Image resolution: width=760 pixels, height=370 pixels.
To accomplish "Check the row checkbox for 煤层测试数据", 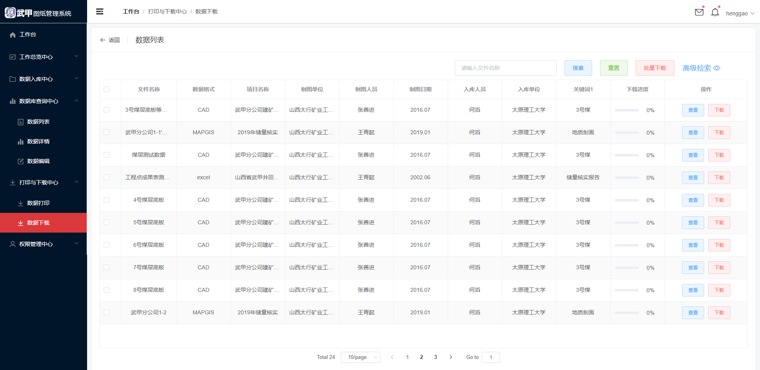I will click(106, 155).
